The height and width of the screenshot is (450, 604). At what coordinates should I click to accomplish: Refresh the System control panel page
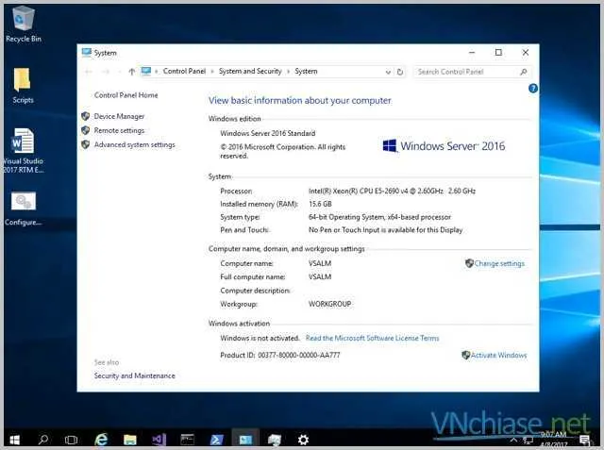tap(400, 72)
